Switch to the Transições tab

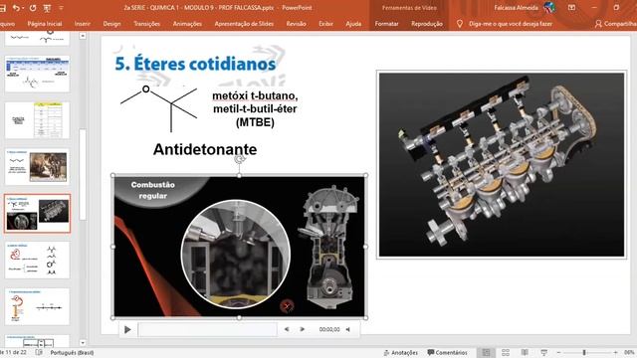coord(146,24)
